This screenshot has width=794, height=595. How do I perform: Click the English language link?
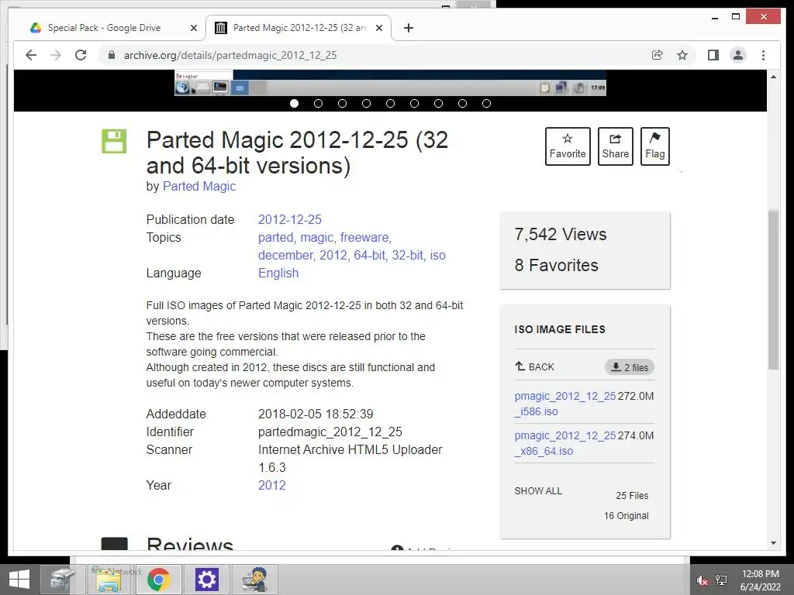pos(278,273)
